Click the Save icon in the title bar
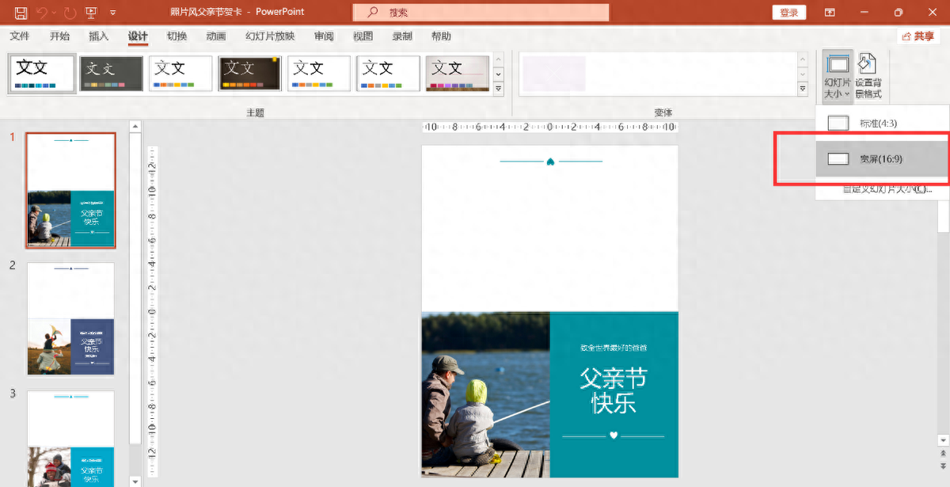Screen dimensions: 950x487 21,13
